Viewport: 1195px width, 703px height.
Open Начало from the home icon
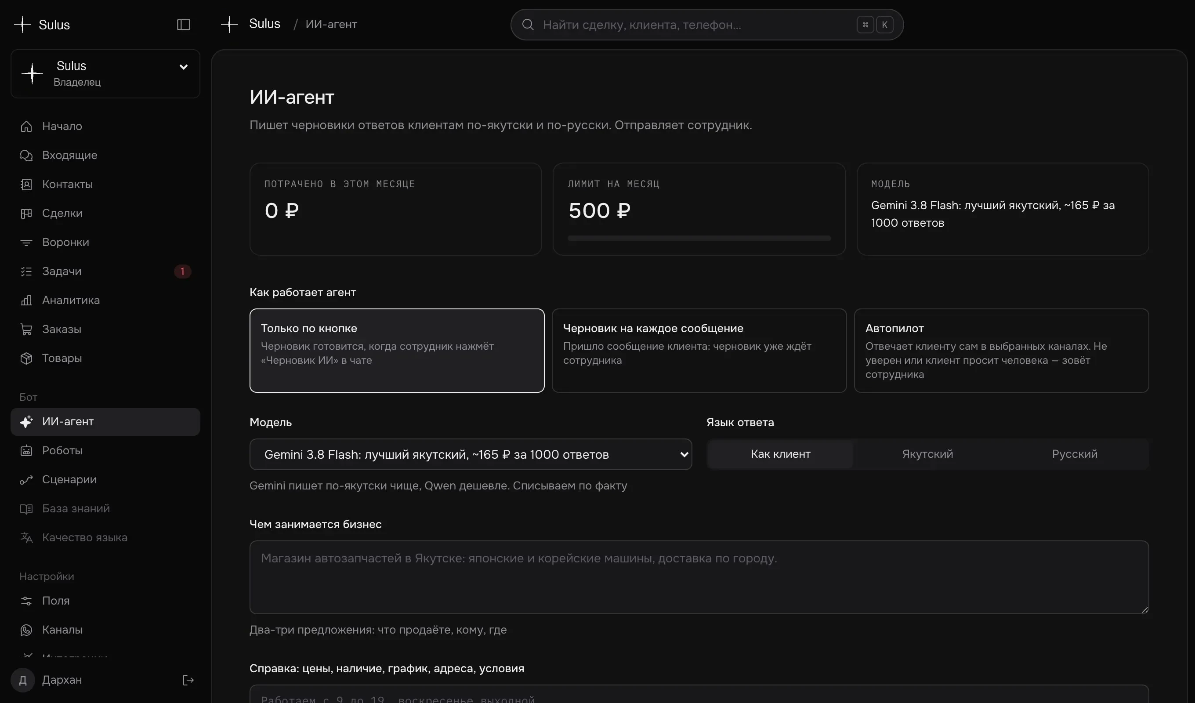pyautogui.click(x=26, y=126)
